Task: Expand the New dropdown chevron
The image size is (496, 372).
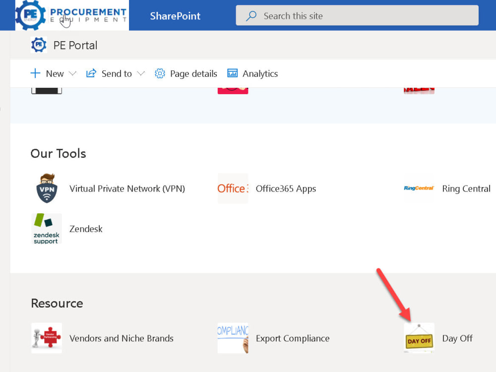Action: click(72, 74)
